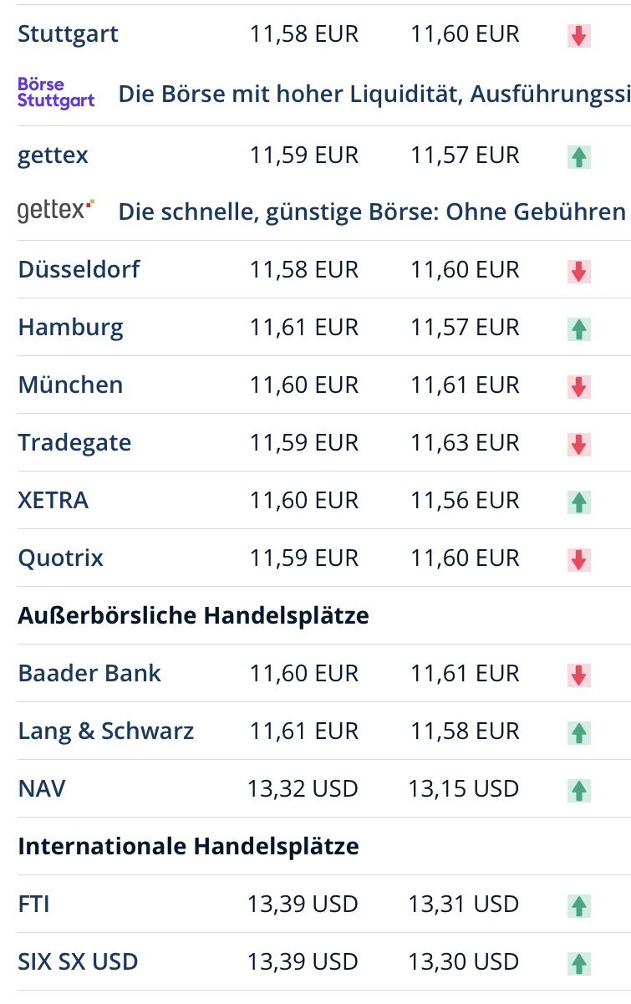Click the red down arrow beside Stuttgart
This screenshot has height=1004, width=631.
click(x=578, y=35)
